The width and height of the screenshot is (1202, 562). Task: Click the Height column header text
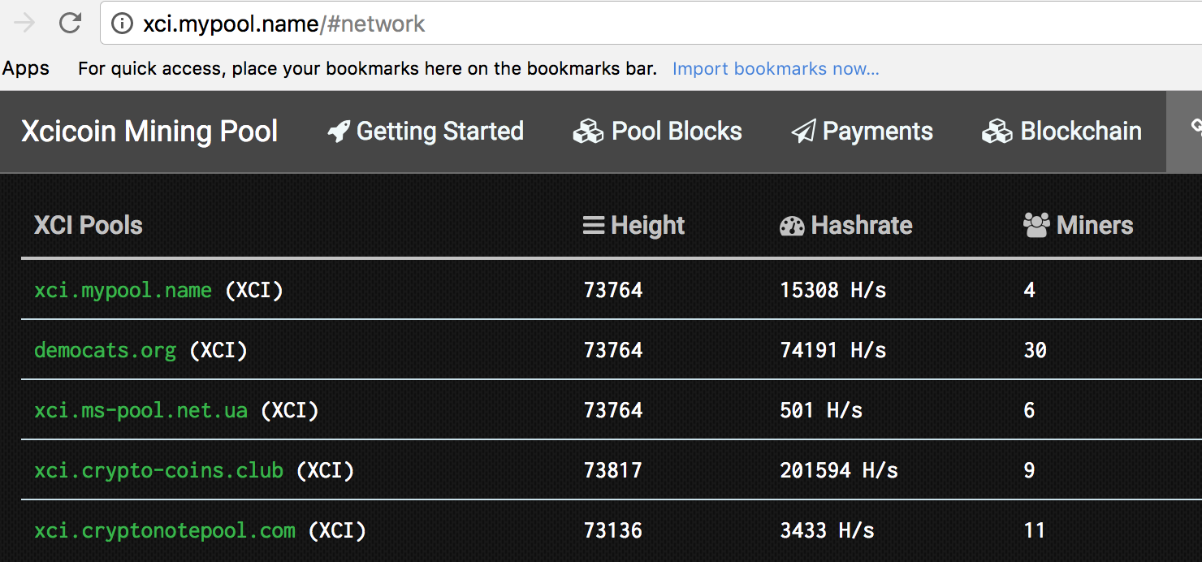click(x=648, y=225)
